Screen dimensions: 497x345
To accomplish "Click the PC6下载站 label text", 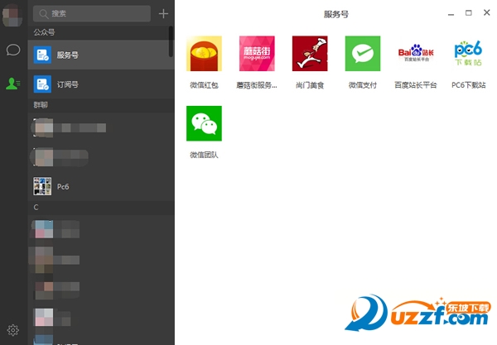I will (x=469, y=85).
